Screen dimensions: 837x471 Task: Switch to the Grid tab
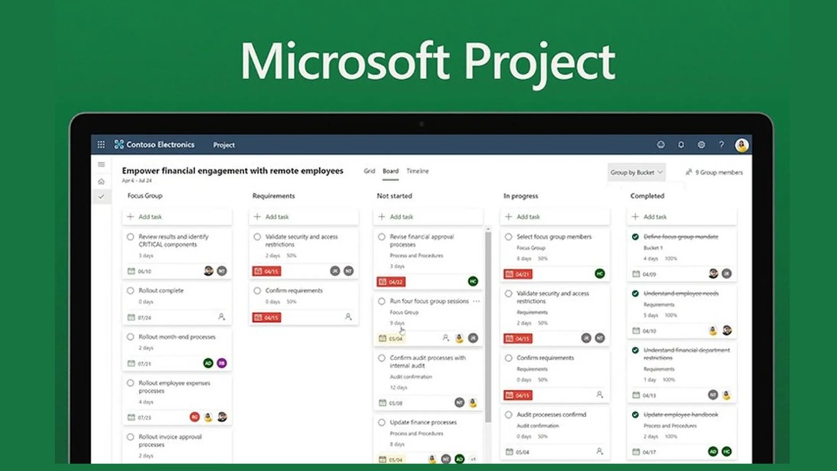pos(369,172)
